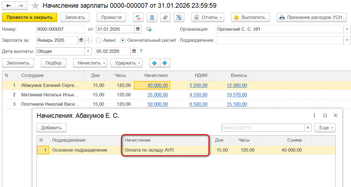
Task: Click the Записать button
Action: pyautogui.click(x=75, y=17)
